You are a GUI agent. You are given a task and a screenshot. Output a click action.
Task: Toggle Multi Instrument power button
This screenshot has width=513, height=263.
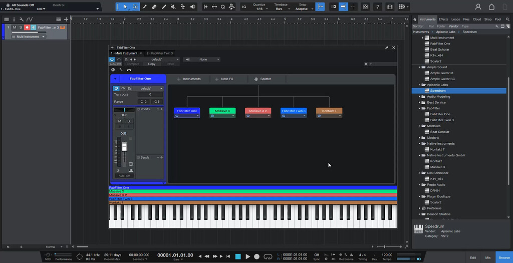pyautogui.click(x=112, y=60)
